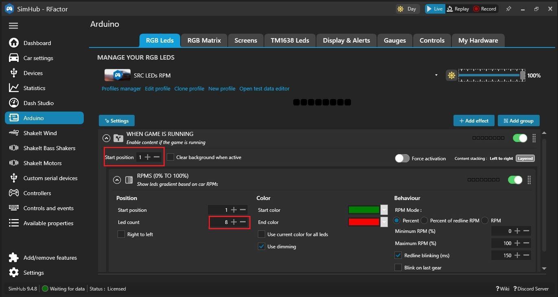Click the Controllers gamepad icon
This screenshot has width=558, height=297.
point(14,193)
